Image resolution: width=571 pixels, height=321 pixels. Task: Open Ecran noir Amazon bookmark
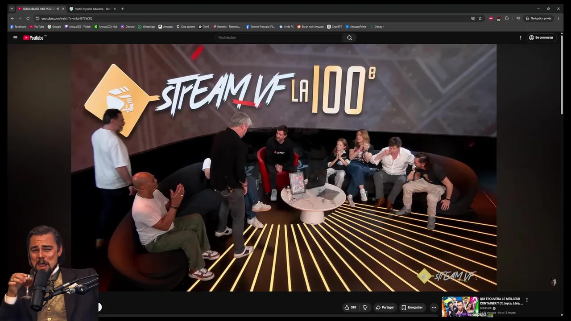point(310,27)
